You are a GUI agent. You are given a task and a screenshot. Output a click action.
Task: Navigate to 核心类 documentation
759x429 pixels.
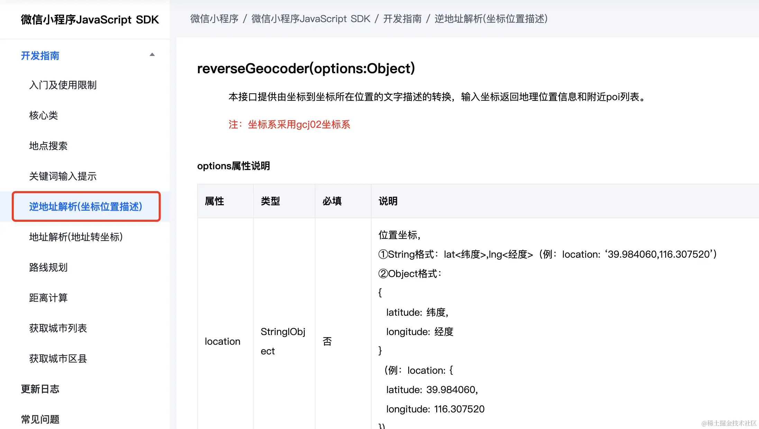pos(43,116)
